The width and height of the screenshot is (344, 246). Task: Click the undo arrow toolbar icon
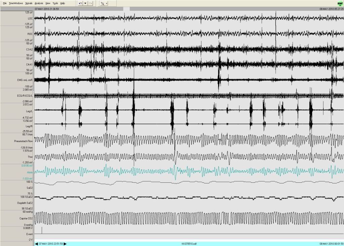pyautogui.click(x=80, y=3)
